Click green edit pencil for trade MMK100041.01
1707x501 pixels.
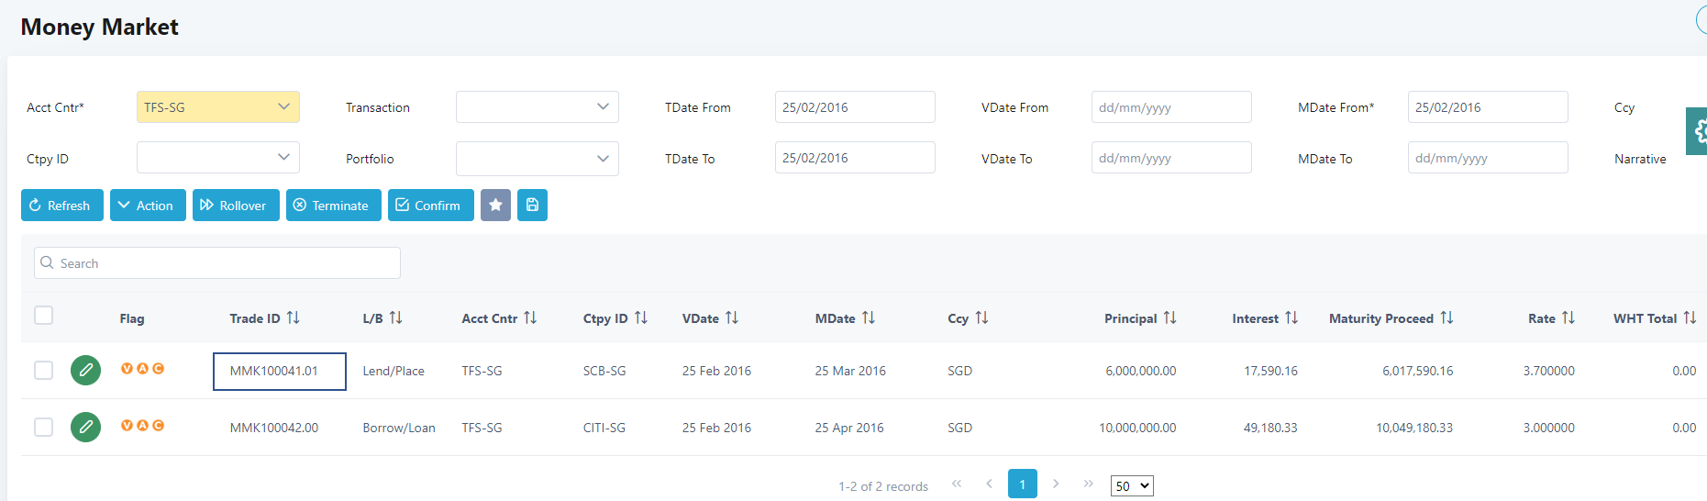tap(86, 371)
